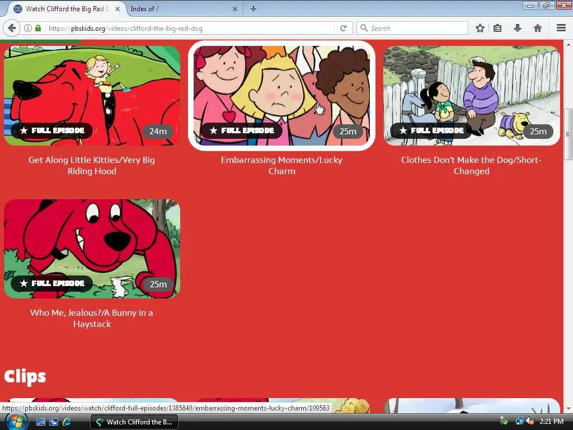The width and height of the screenshot is (573, 430).
Task: Click the address bar URL field
Action: coord(190,28)
